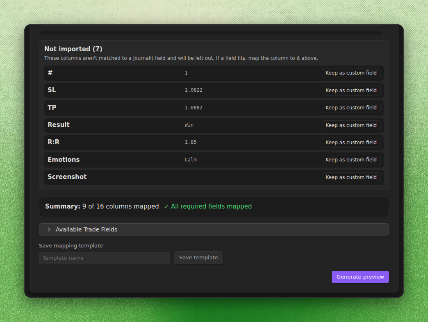Click the Emotions sample value 'Calm'
The height and width of the screenshot is (322, 428).
(x=191, y=159)
